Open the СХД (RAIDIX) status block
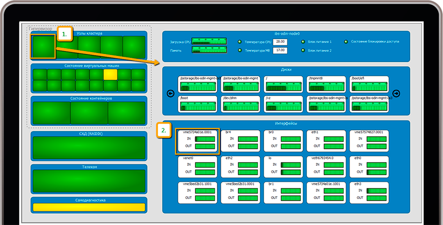443x225 pixels. (x=89, y=147)
